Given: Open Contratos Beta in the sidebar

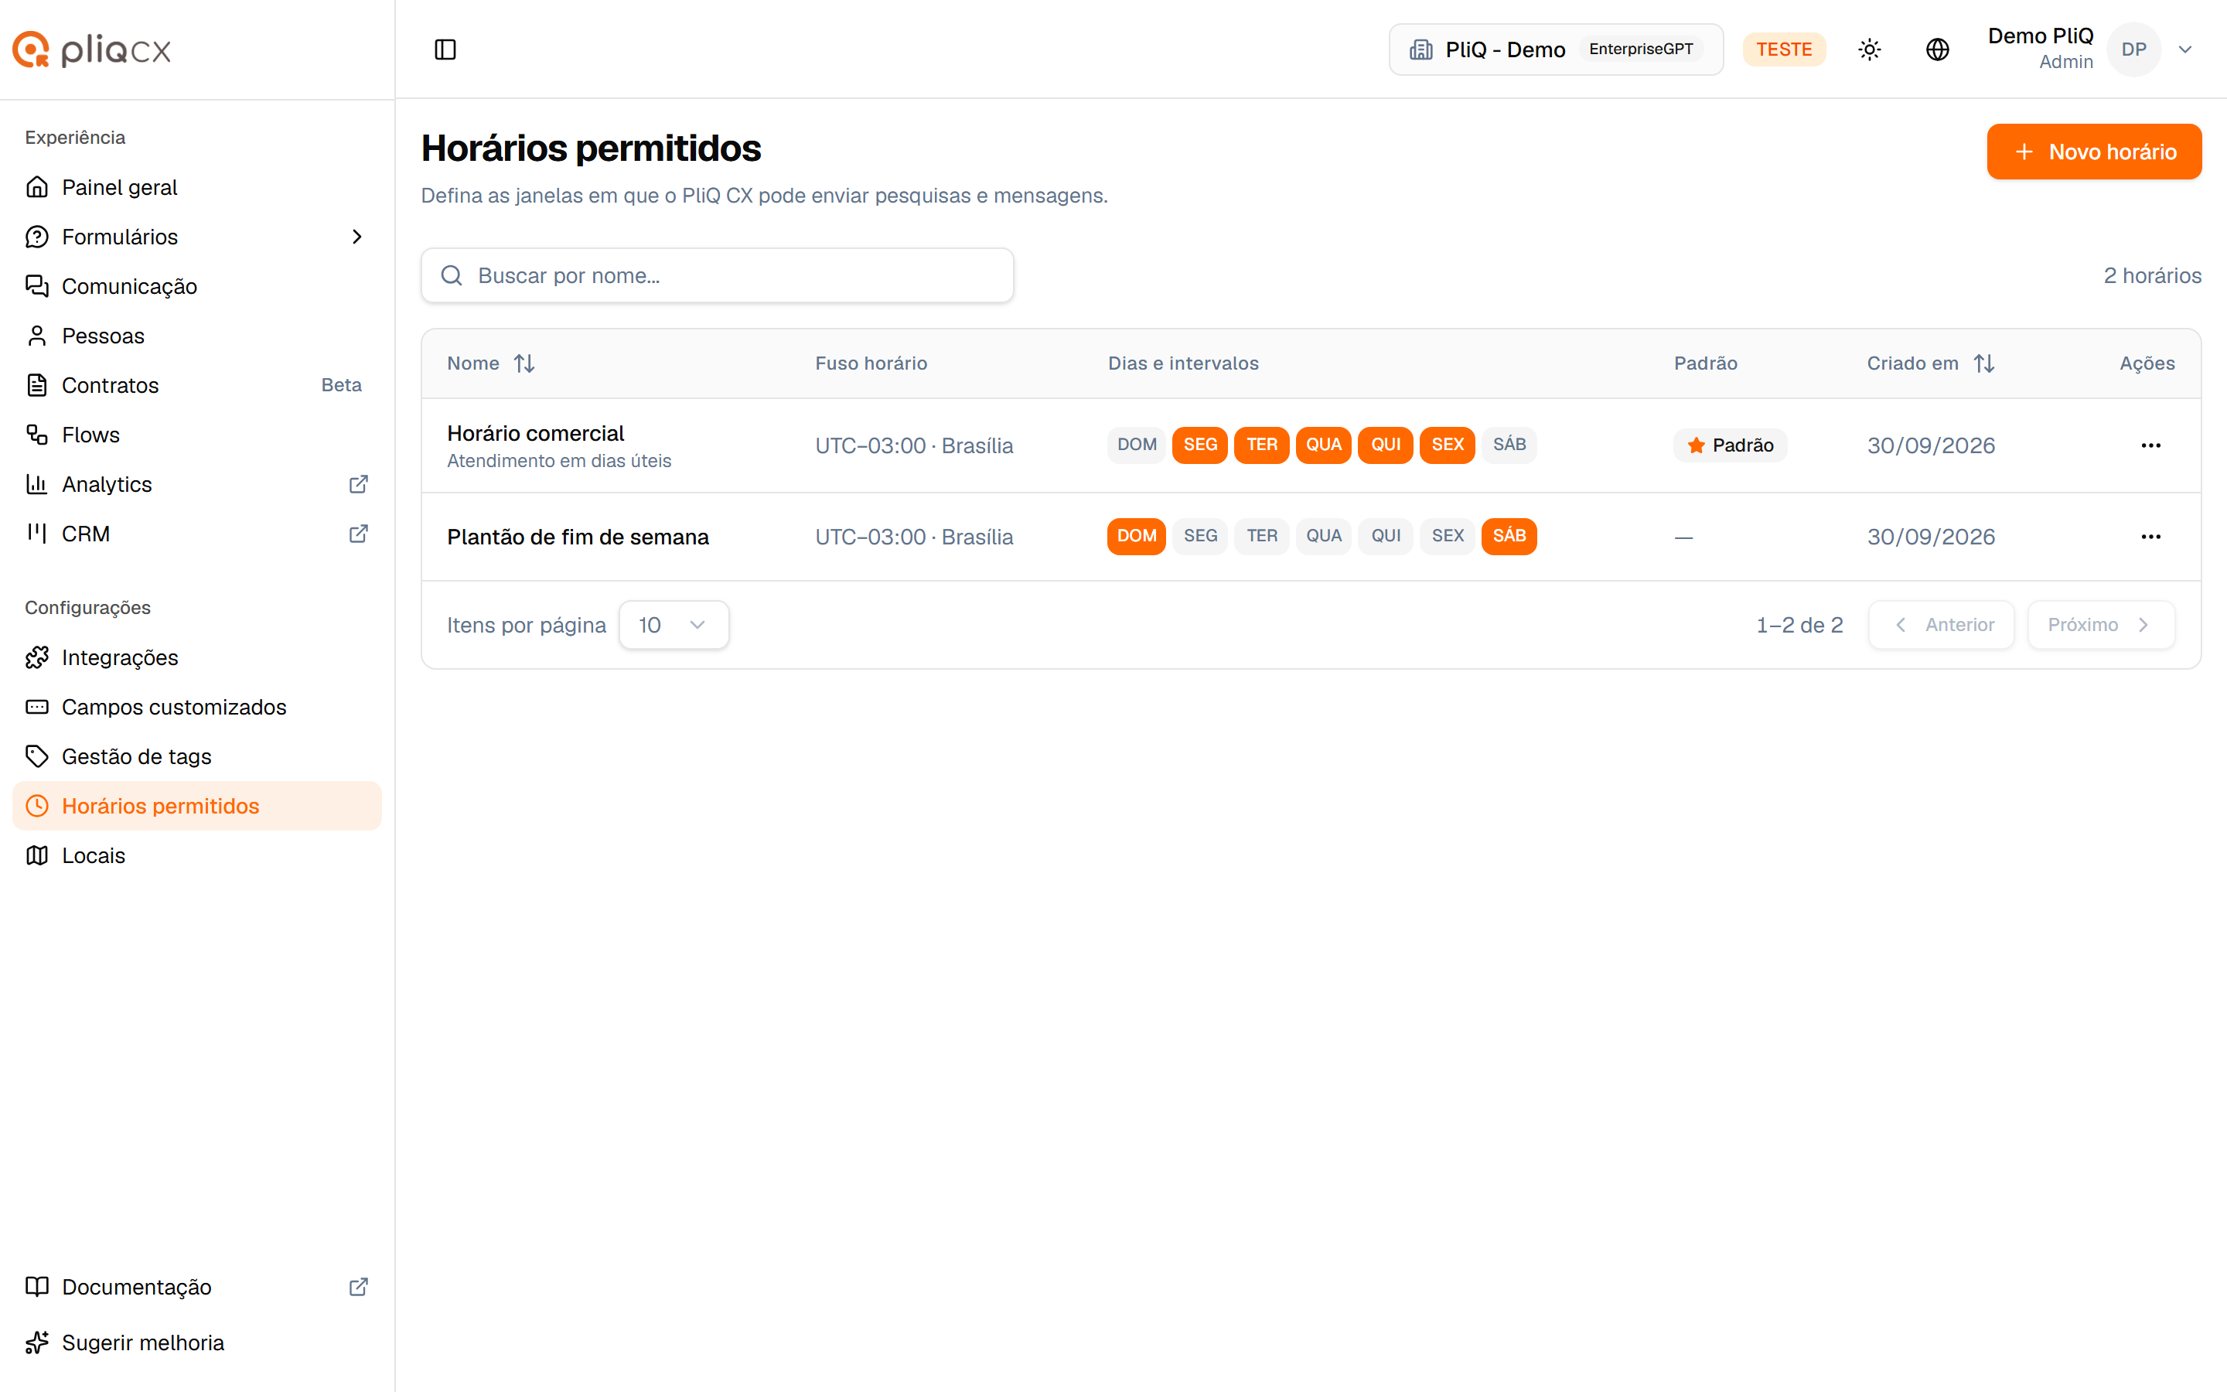Looking at the screenshot, I should click(197, 386).
